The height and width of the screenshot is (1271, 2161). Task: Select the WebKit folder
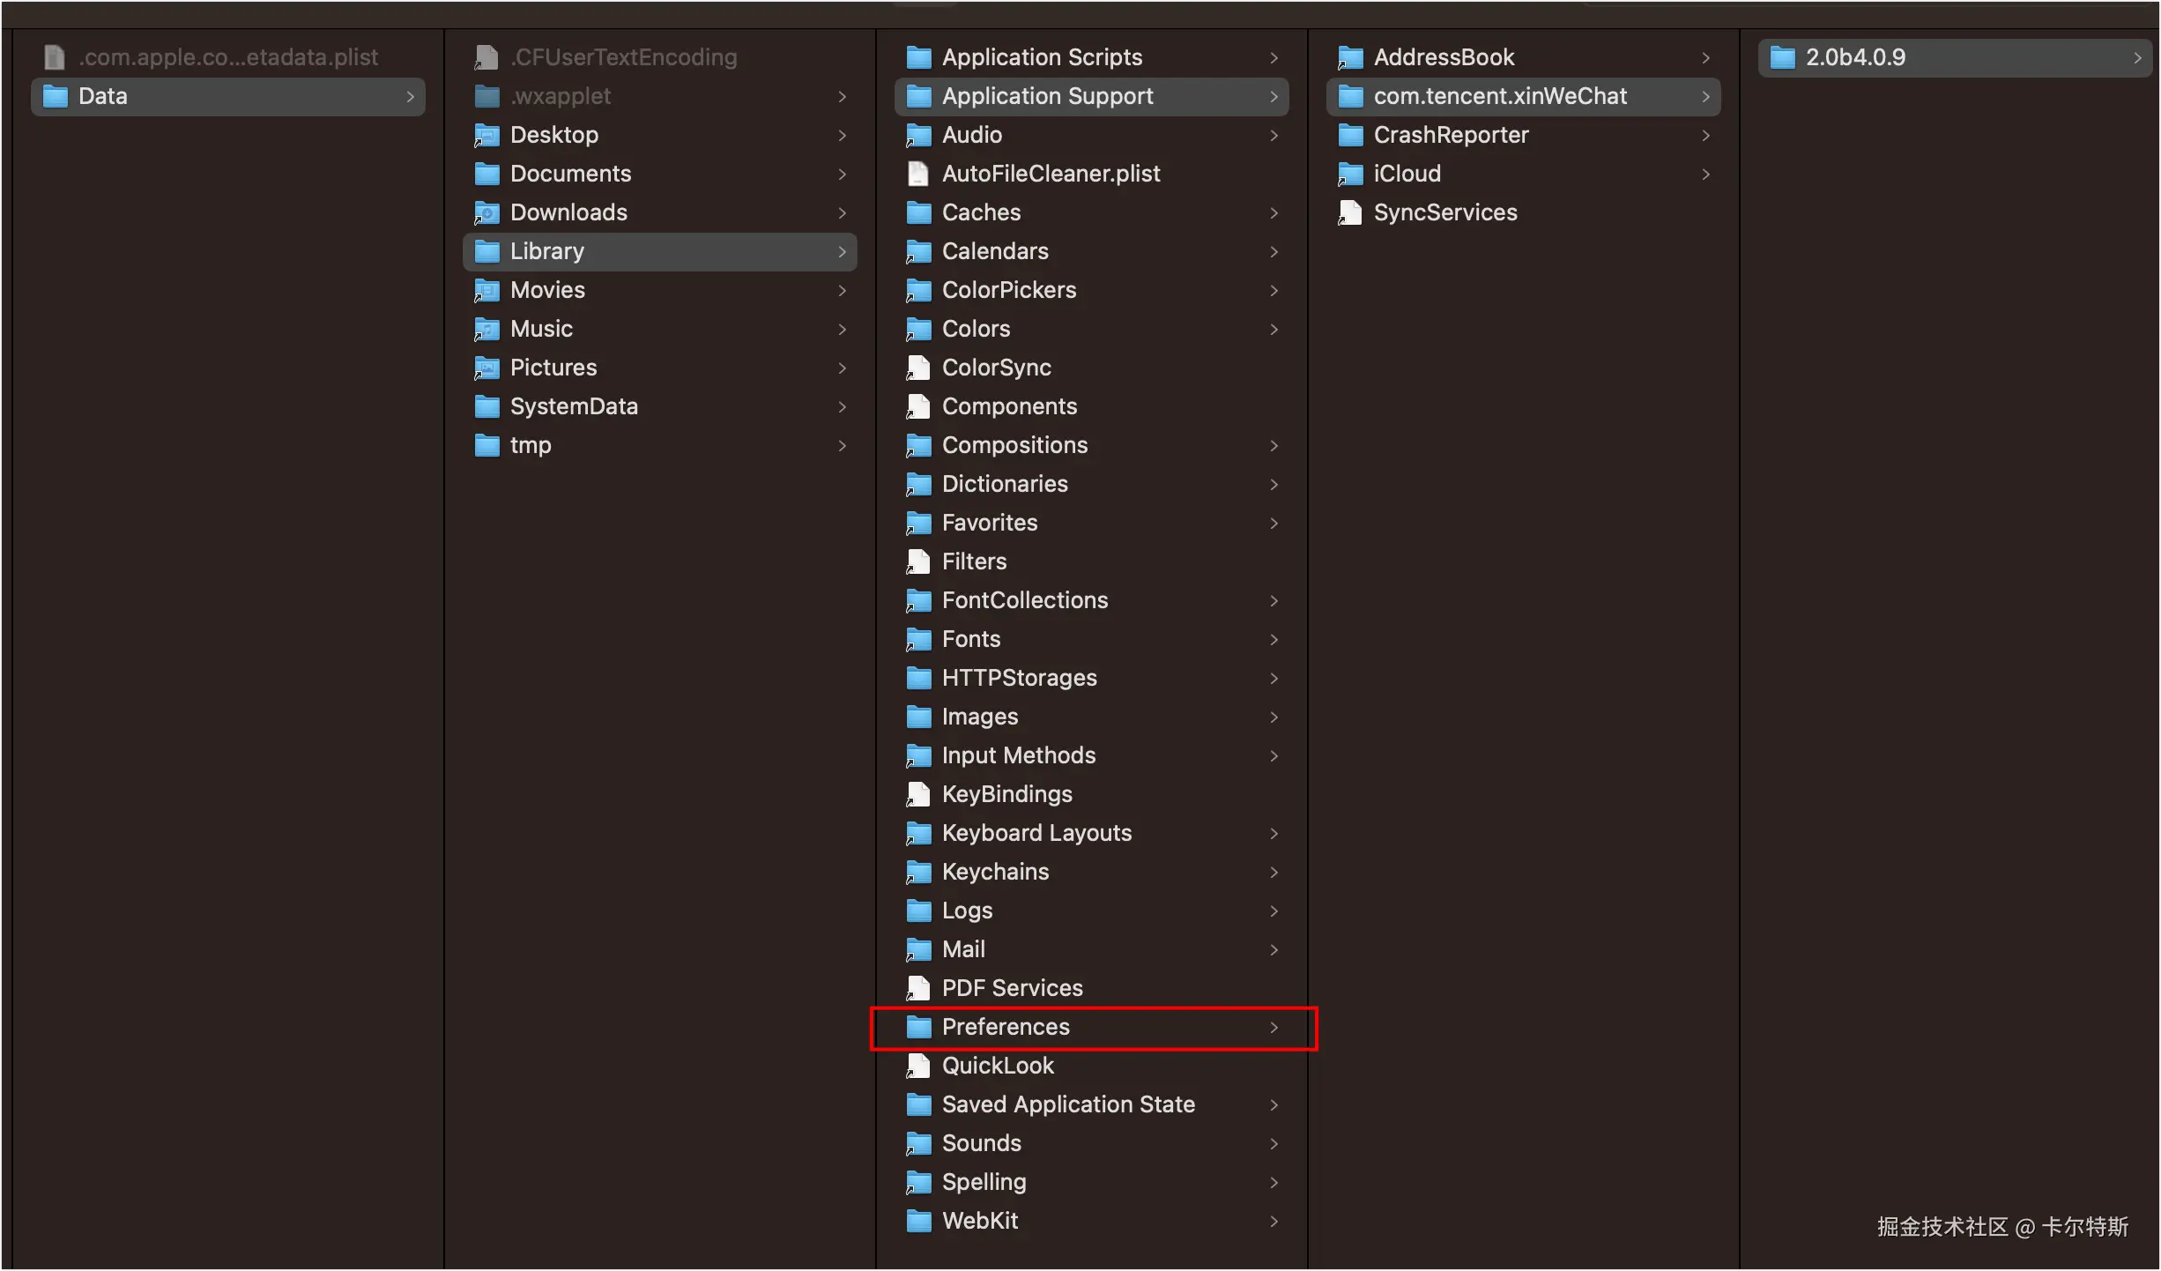[x=979, y=1221]
